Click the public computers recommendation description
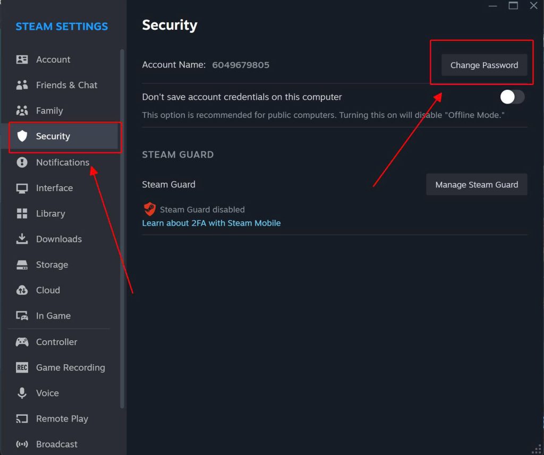This screenshot has height=455, width=544. [324, 115]
